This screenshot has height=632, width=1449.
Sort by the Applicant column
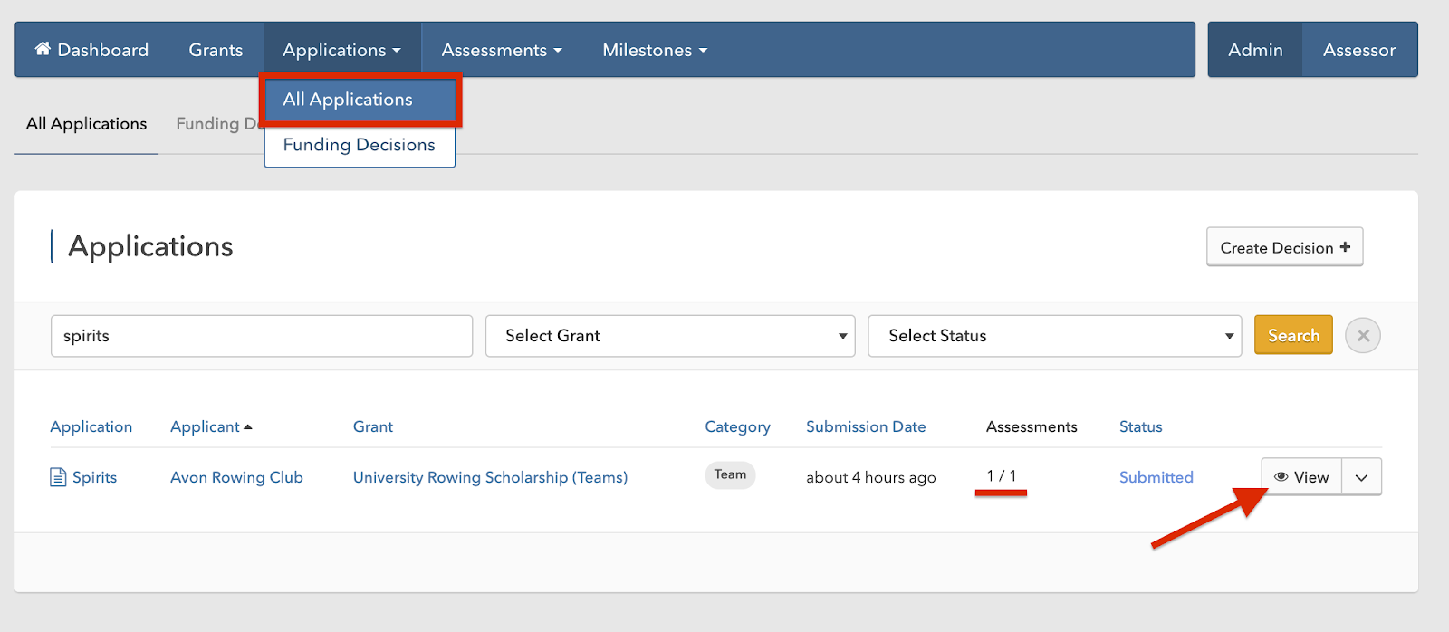click(211, 426)
